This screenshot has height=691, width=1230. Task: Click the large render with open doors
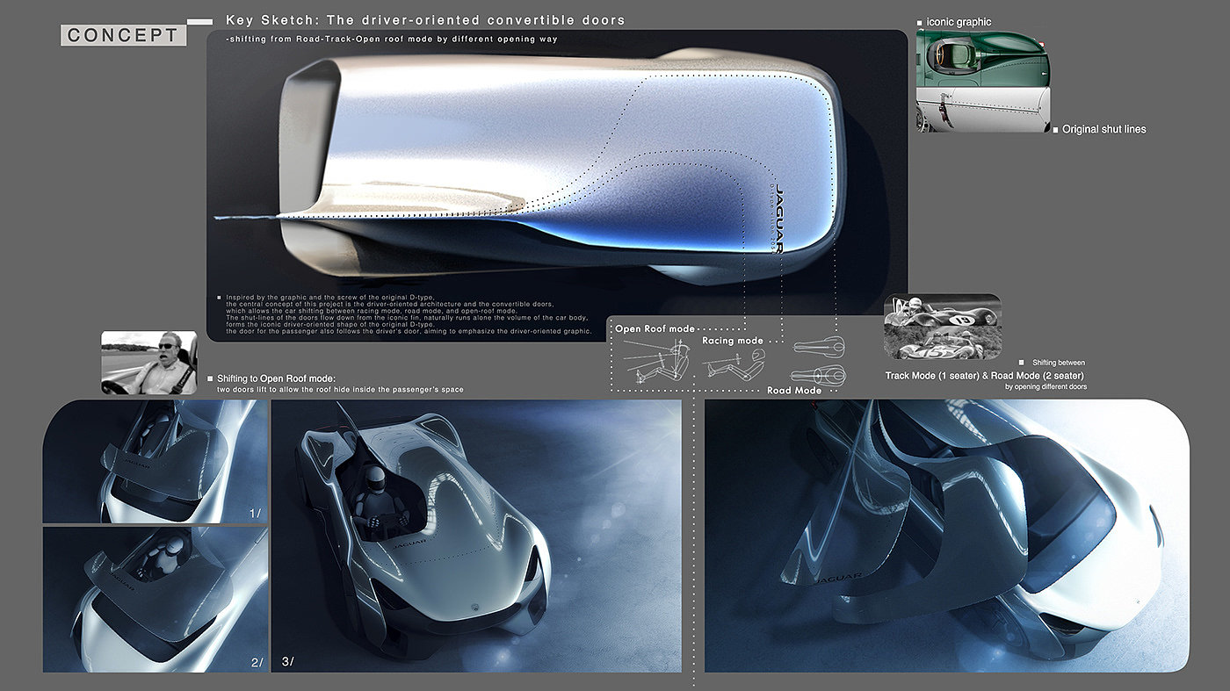(x=946, y=536)
